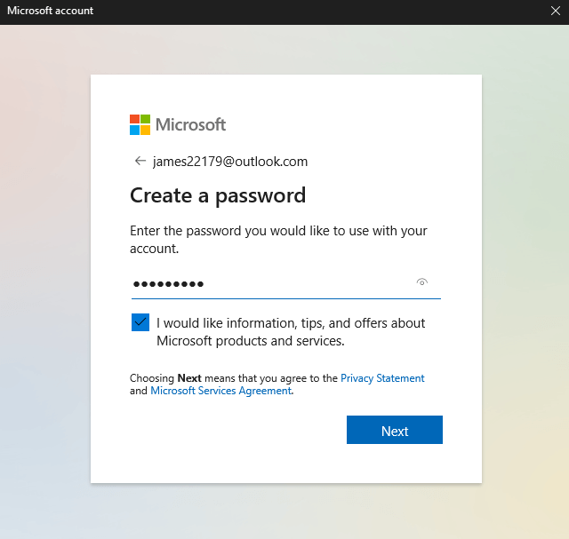Screen dimensions: 569x539
Task: Open the Privacy Statement link
Action: [x=382, y=378]
